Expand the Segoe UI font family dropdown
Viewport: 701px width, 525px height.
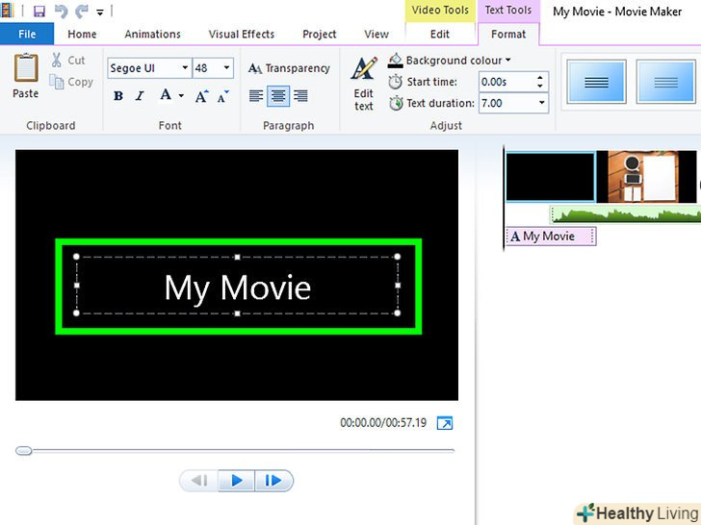pos(183,68)
